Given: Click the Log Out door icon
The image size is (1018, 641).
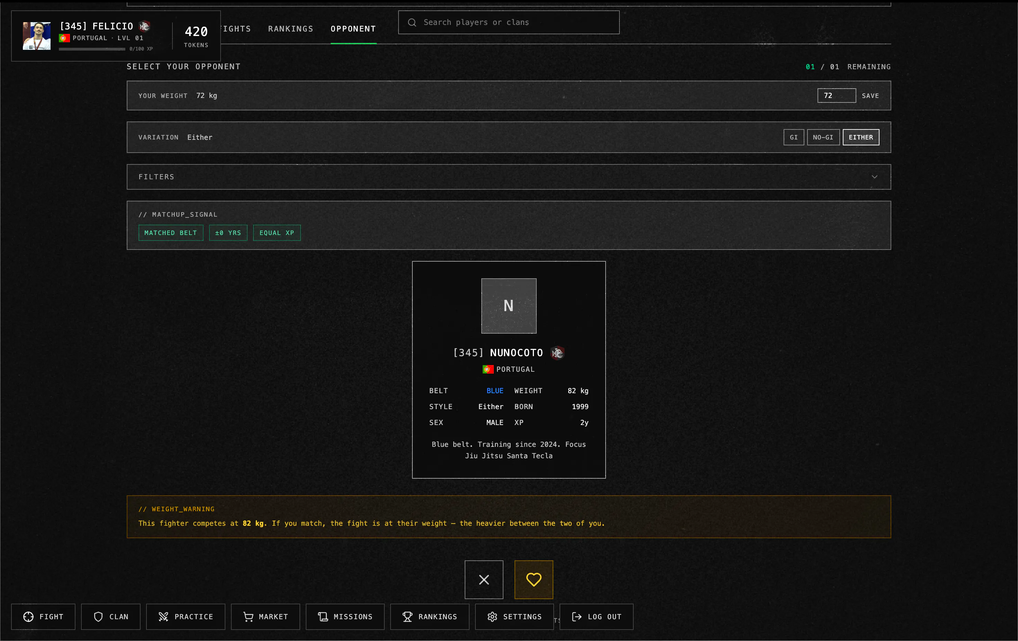Looking at the screenshot, I should (x=577, y=616).
